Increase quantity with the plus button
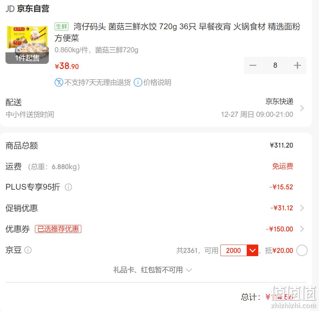 coord(297,65)
